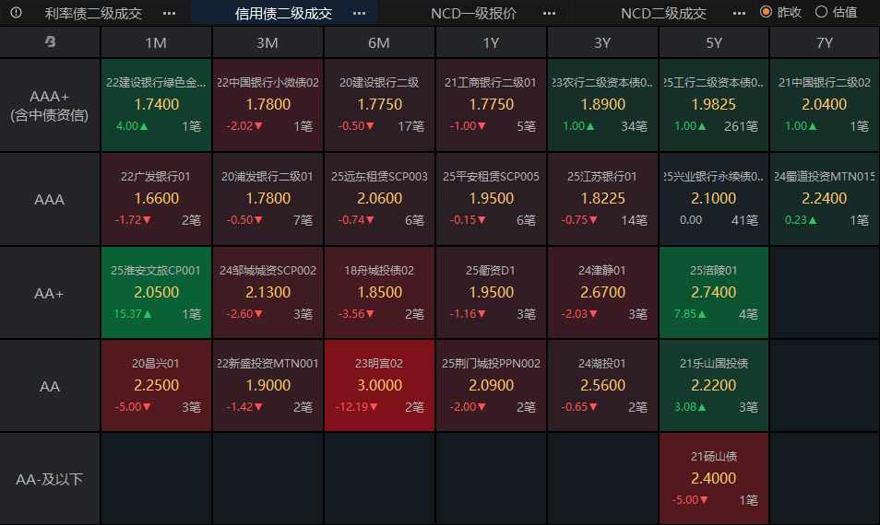Open the 21工商银行二级01 cell
The width and height of the screenshot is (880, 525).
pyautogui.click(x=491, y=105)
